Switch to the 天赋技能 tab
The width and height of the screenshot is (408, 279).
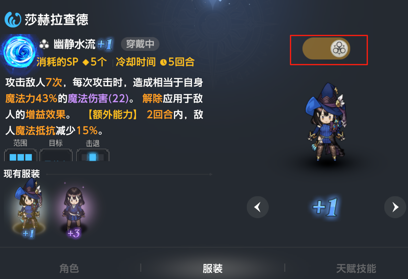pos(356,268)
